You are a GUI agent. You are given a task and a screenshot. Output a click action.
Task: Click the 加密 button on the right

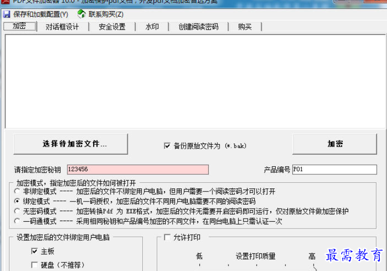[335, 144]
